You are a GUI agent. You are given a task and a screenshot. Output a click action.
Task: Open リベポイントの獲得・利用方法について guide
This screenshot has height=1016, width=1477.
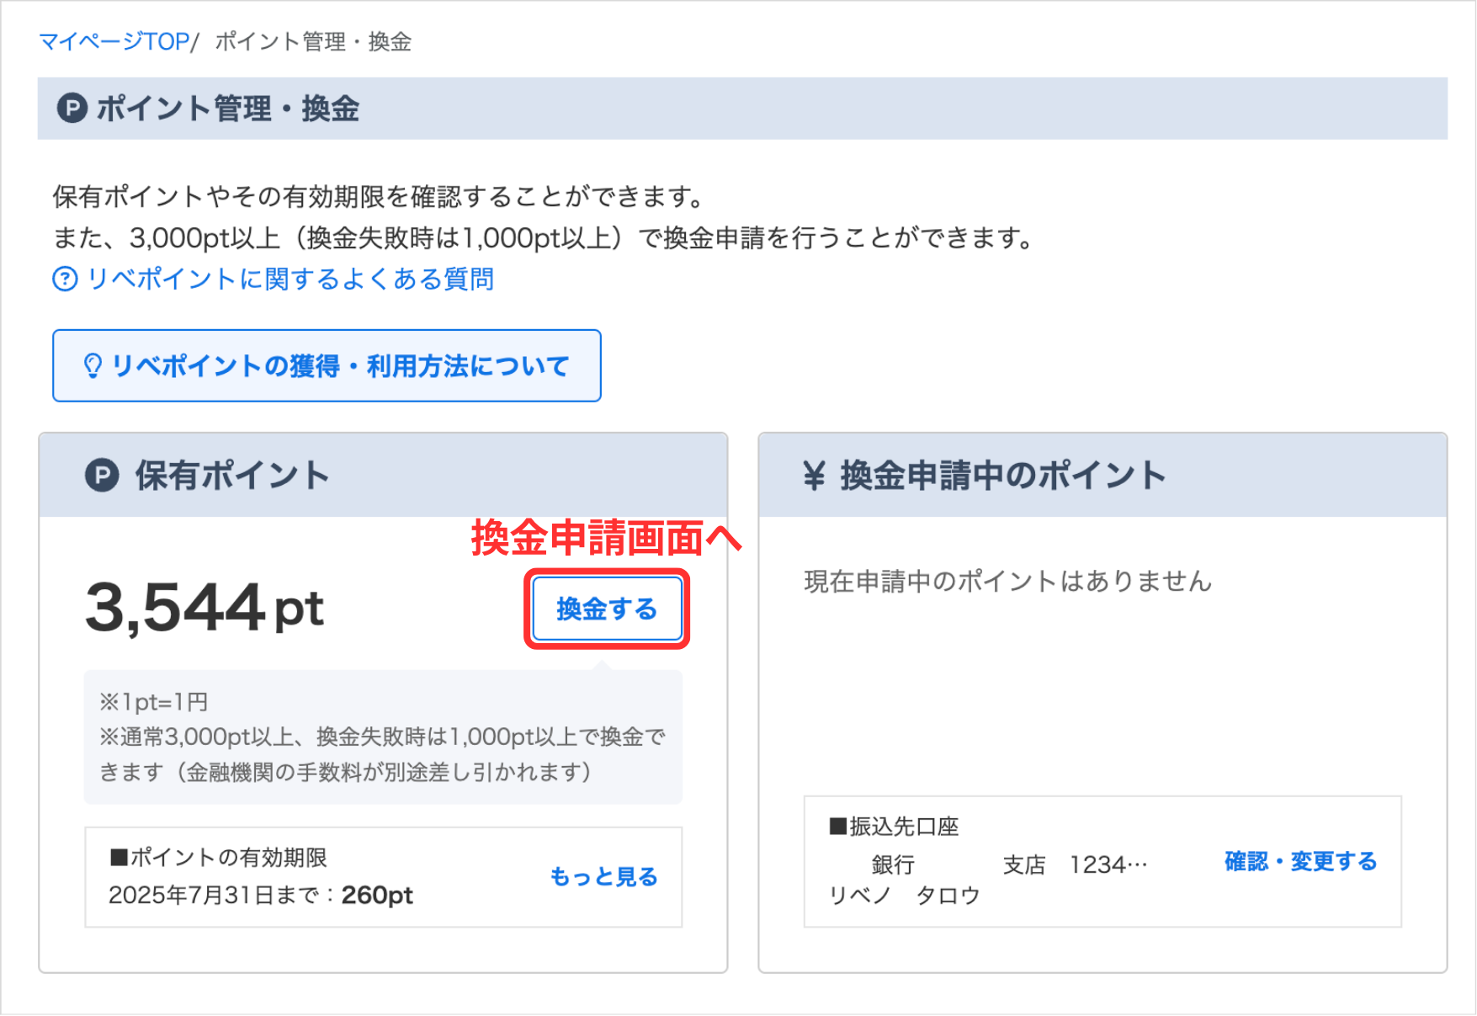click(340, 366)
